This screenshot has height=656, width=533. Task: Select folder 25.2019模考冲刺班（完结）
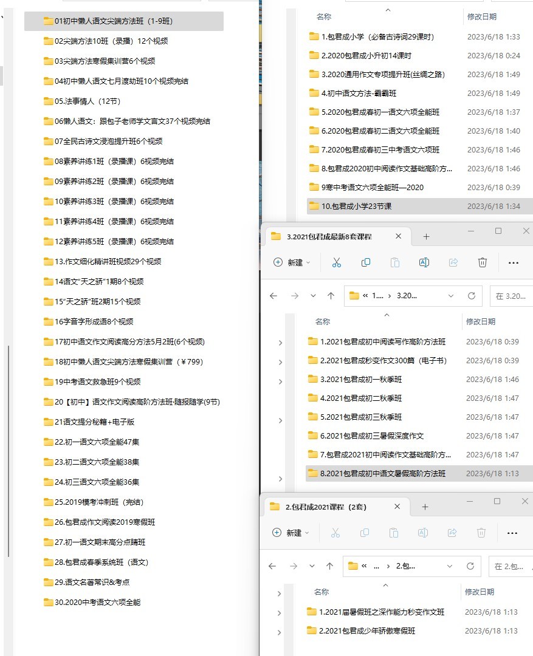coord(94,502)
